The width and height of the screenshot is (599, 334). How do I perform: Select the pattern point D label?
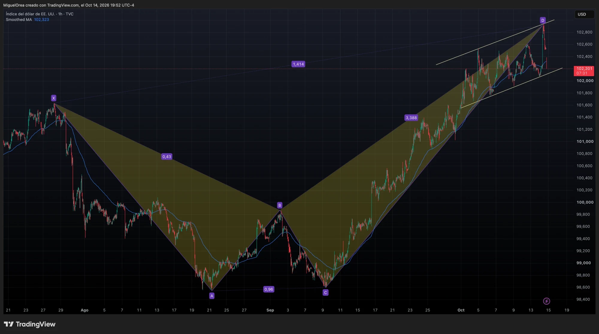543,20
